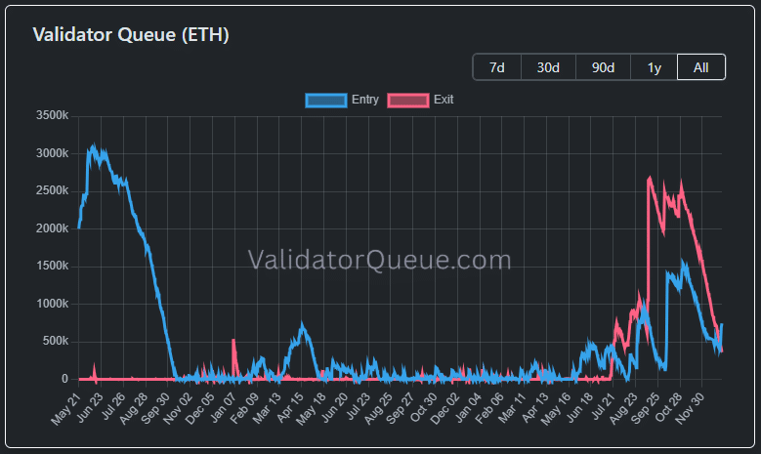This screenshot has height=454, width=761.
Task: Click the Jun 23 x-axis label
Action: (x=88, y=409)
